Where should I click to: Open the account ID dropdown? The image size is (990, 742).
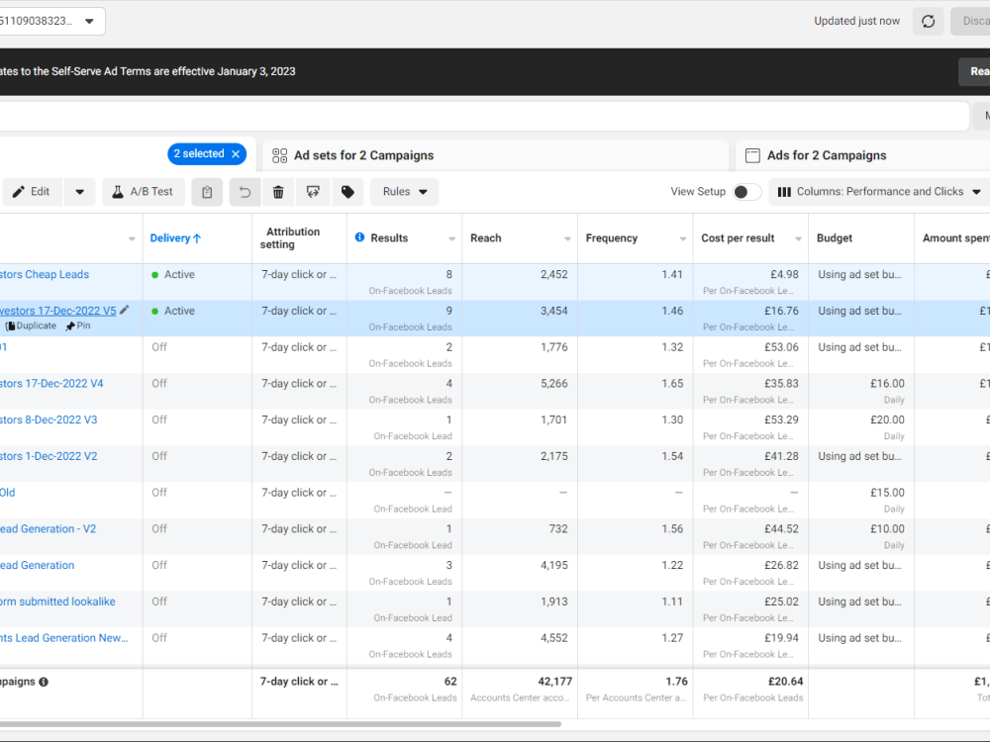click(x=89, y=21)
